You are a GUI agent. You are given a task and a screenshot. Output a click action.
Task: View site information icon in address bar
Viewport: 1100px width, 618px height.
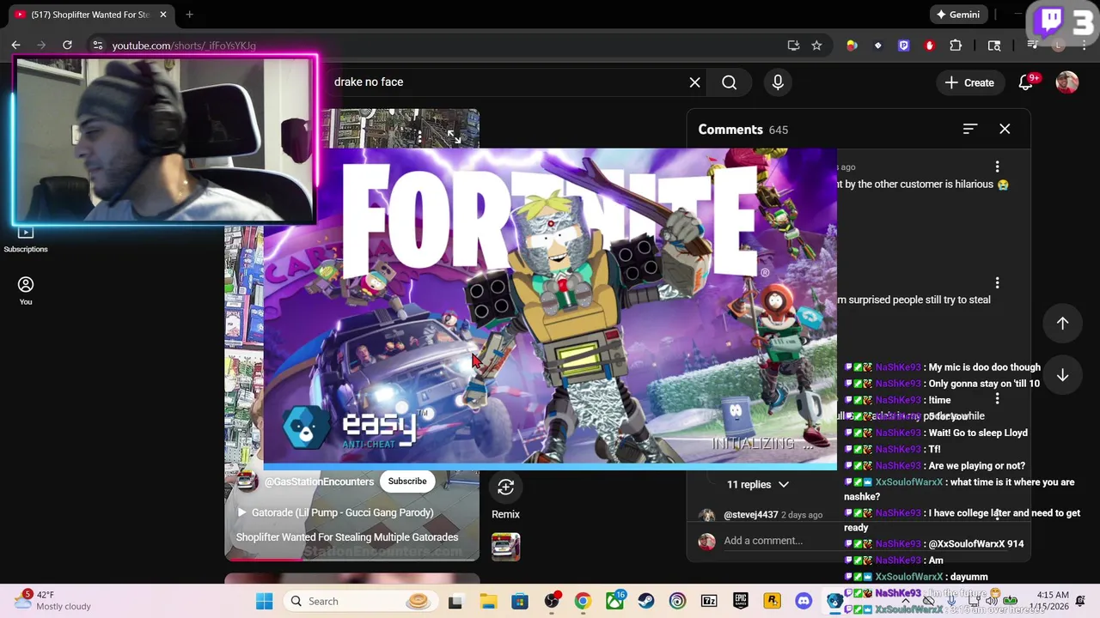(97, 45)
